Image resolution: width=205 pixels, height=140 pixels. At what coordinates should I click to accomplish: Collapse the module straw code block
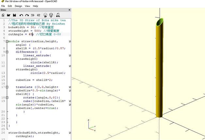tap(7, 41)
